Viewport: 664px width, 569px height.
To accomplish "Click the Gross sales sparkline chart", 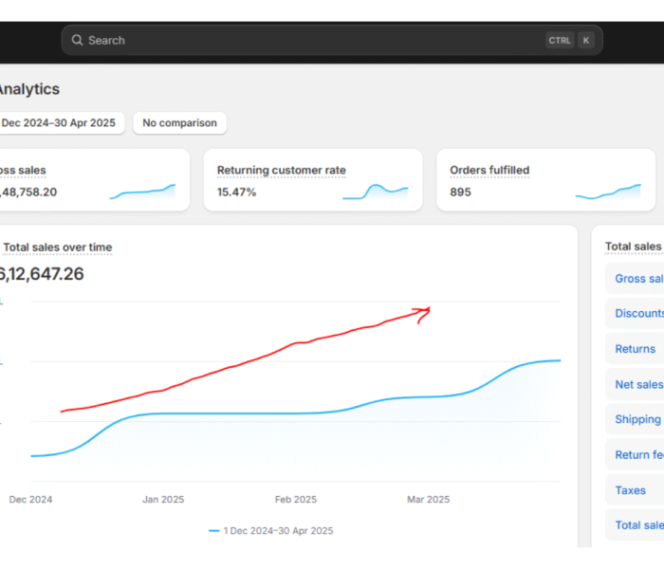I will click(x=142, y=192).
